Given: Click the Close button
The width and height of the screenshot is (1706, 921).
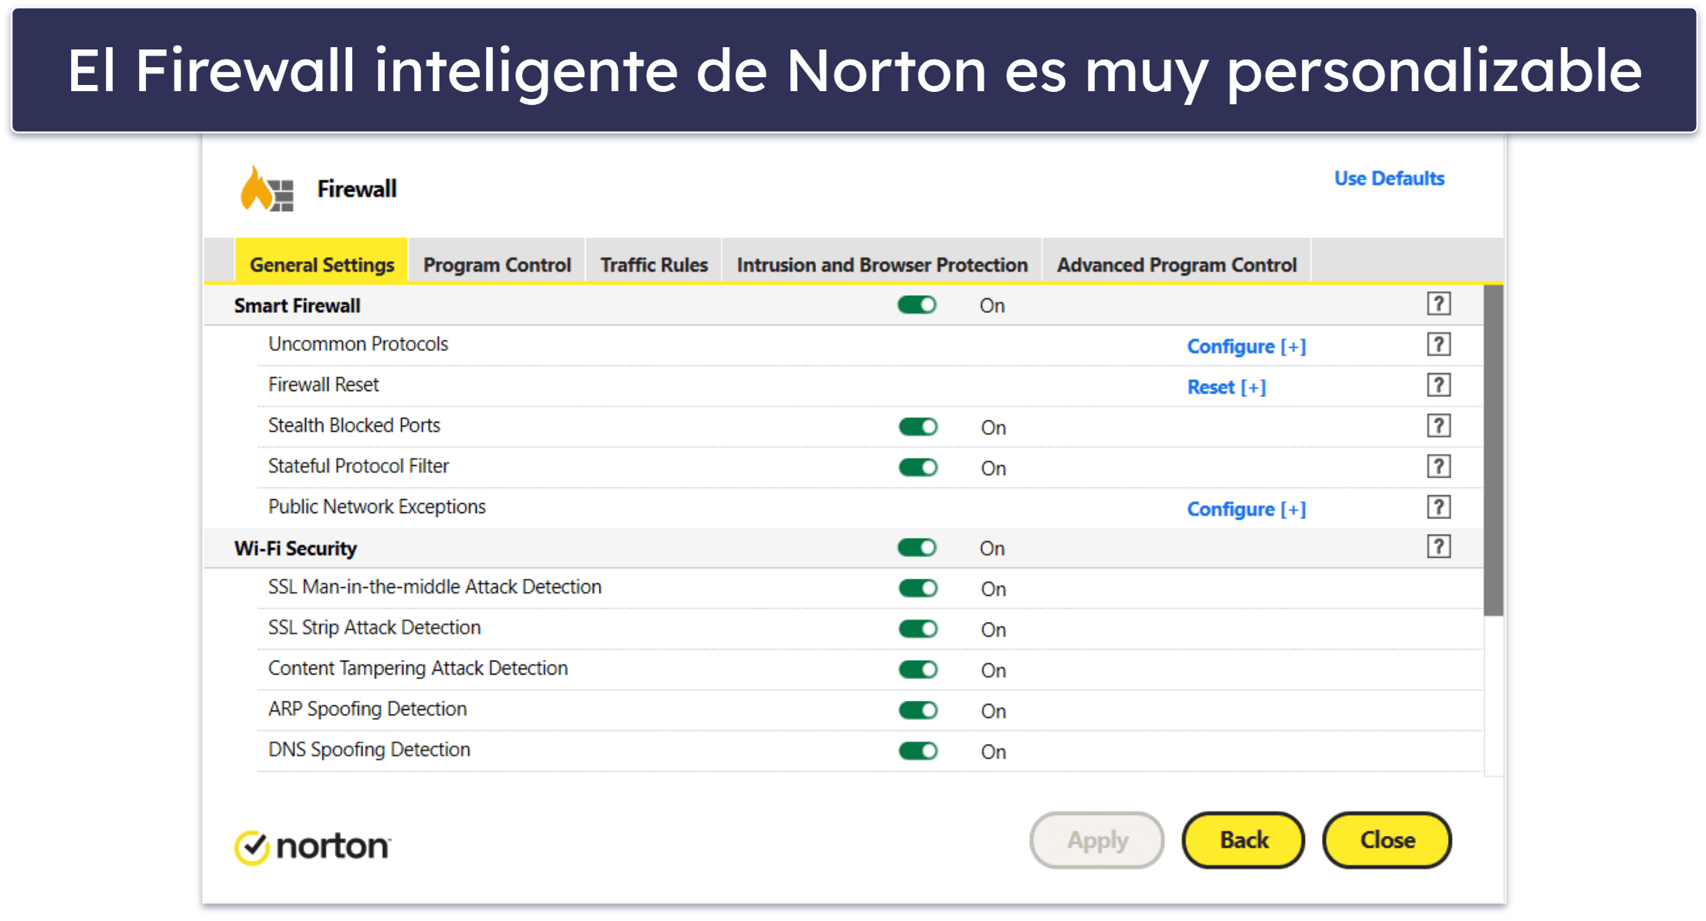Looking at the screenshot, I should [x=1387, y=840].
